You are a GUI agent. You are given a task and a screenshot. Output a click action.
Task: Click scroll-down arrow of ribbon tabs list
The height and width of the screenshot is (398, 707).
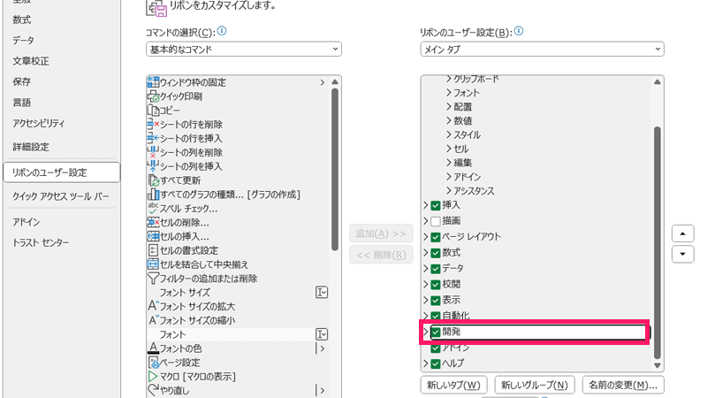click(x=658, y=365)
